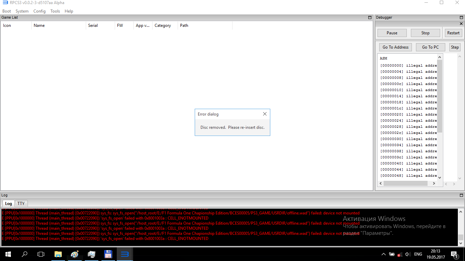The image size is (465, 261).
Task: Switch to the Log tab
Action: 9,203
